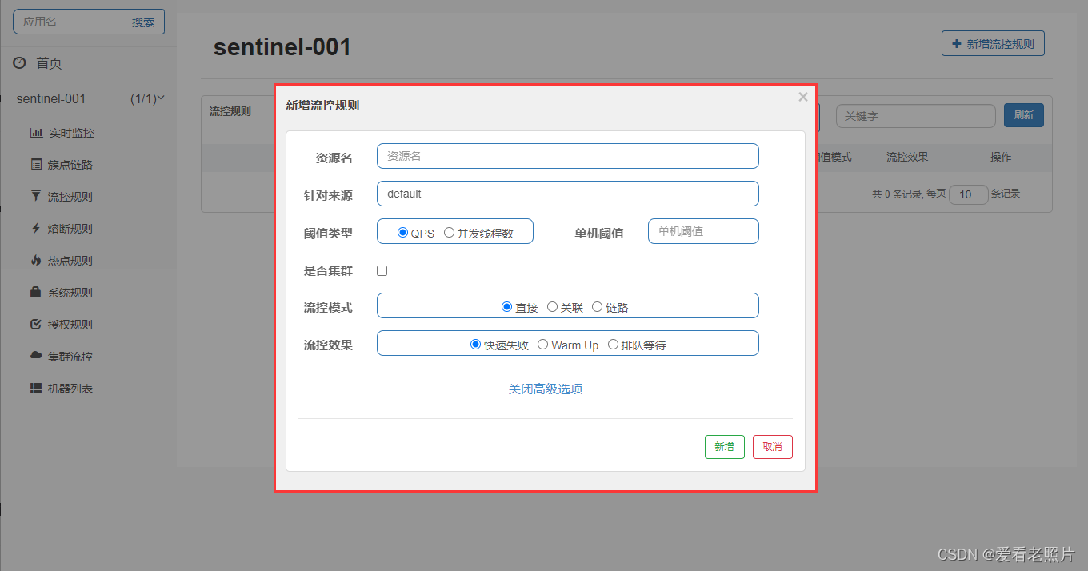Click the 关键字 filter field
This screenshot has width=1088, height=571.
(916, 116)
